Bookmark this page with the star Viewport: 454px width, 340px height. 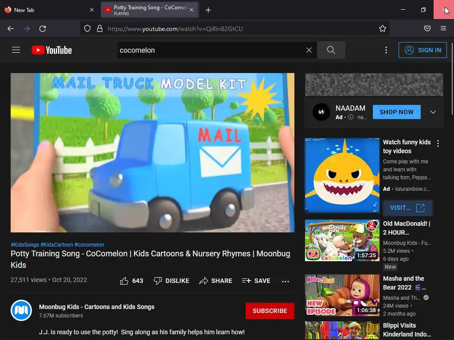383,28
